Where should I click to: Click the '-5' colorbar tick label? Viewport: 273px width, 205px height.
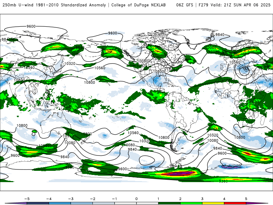pyautogui.click(x=27, y=199)
